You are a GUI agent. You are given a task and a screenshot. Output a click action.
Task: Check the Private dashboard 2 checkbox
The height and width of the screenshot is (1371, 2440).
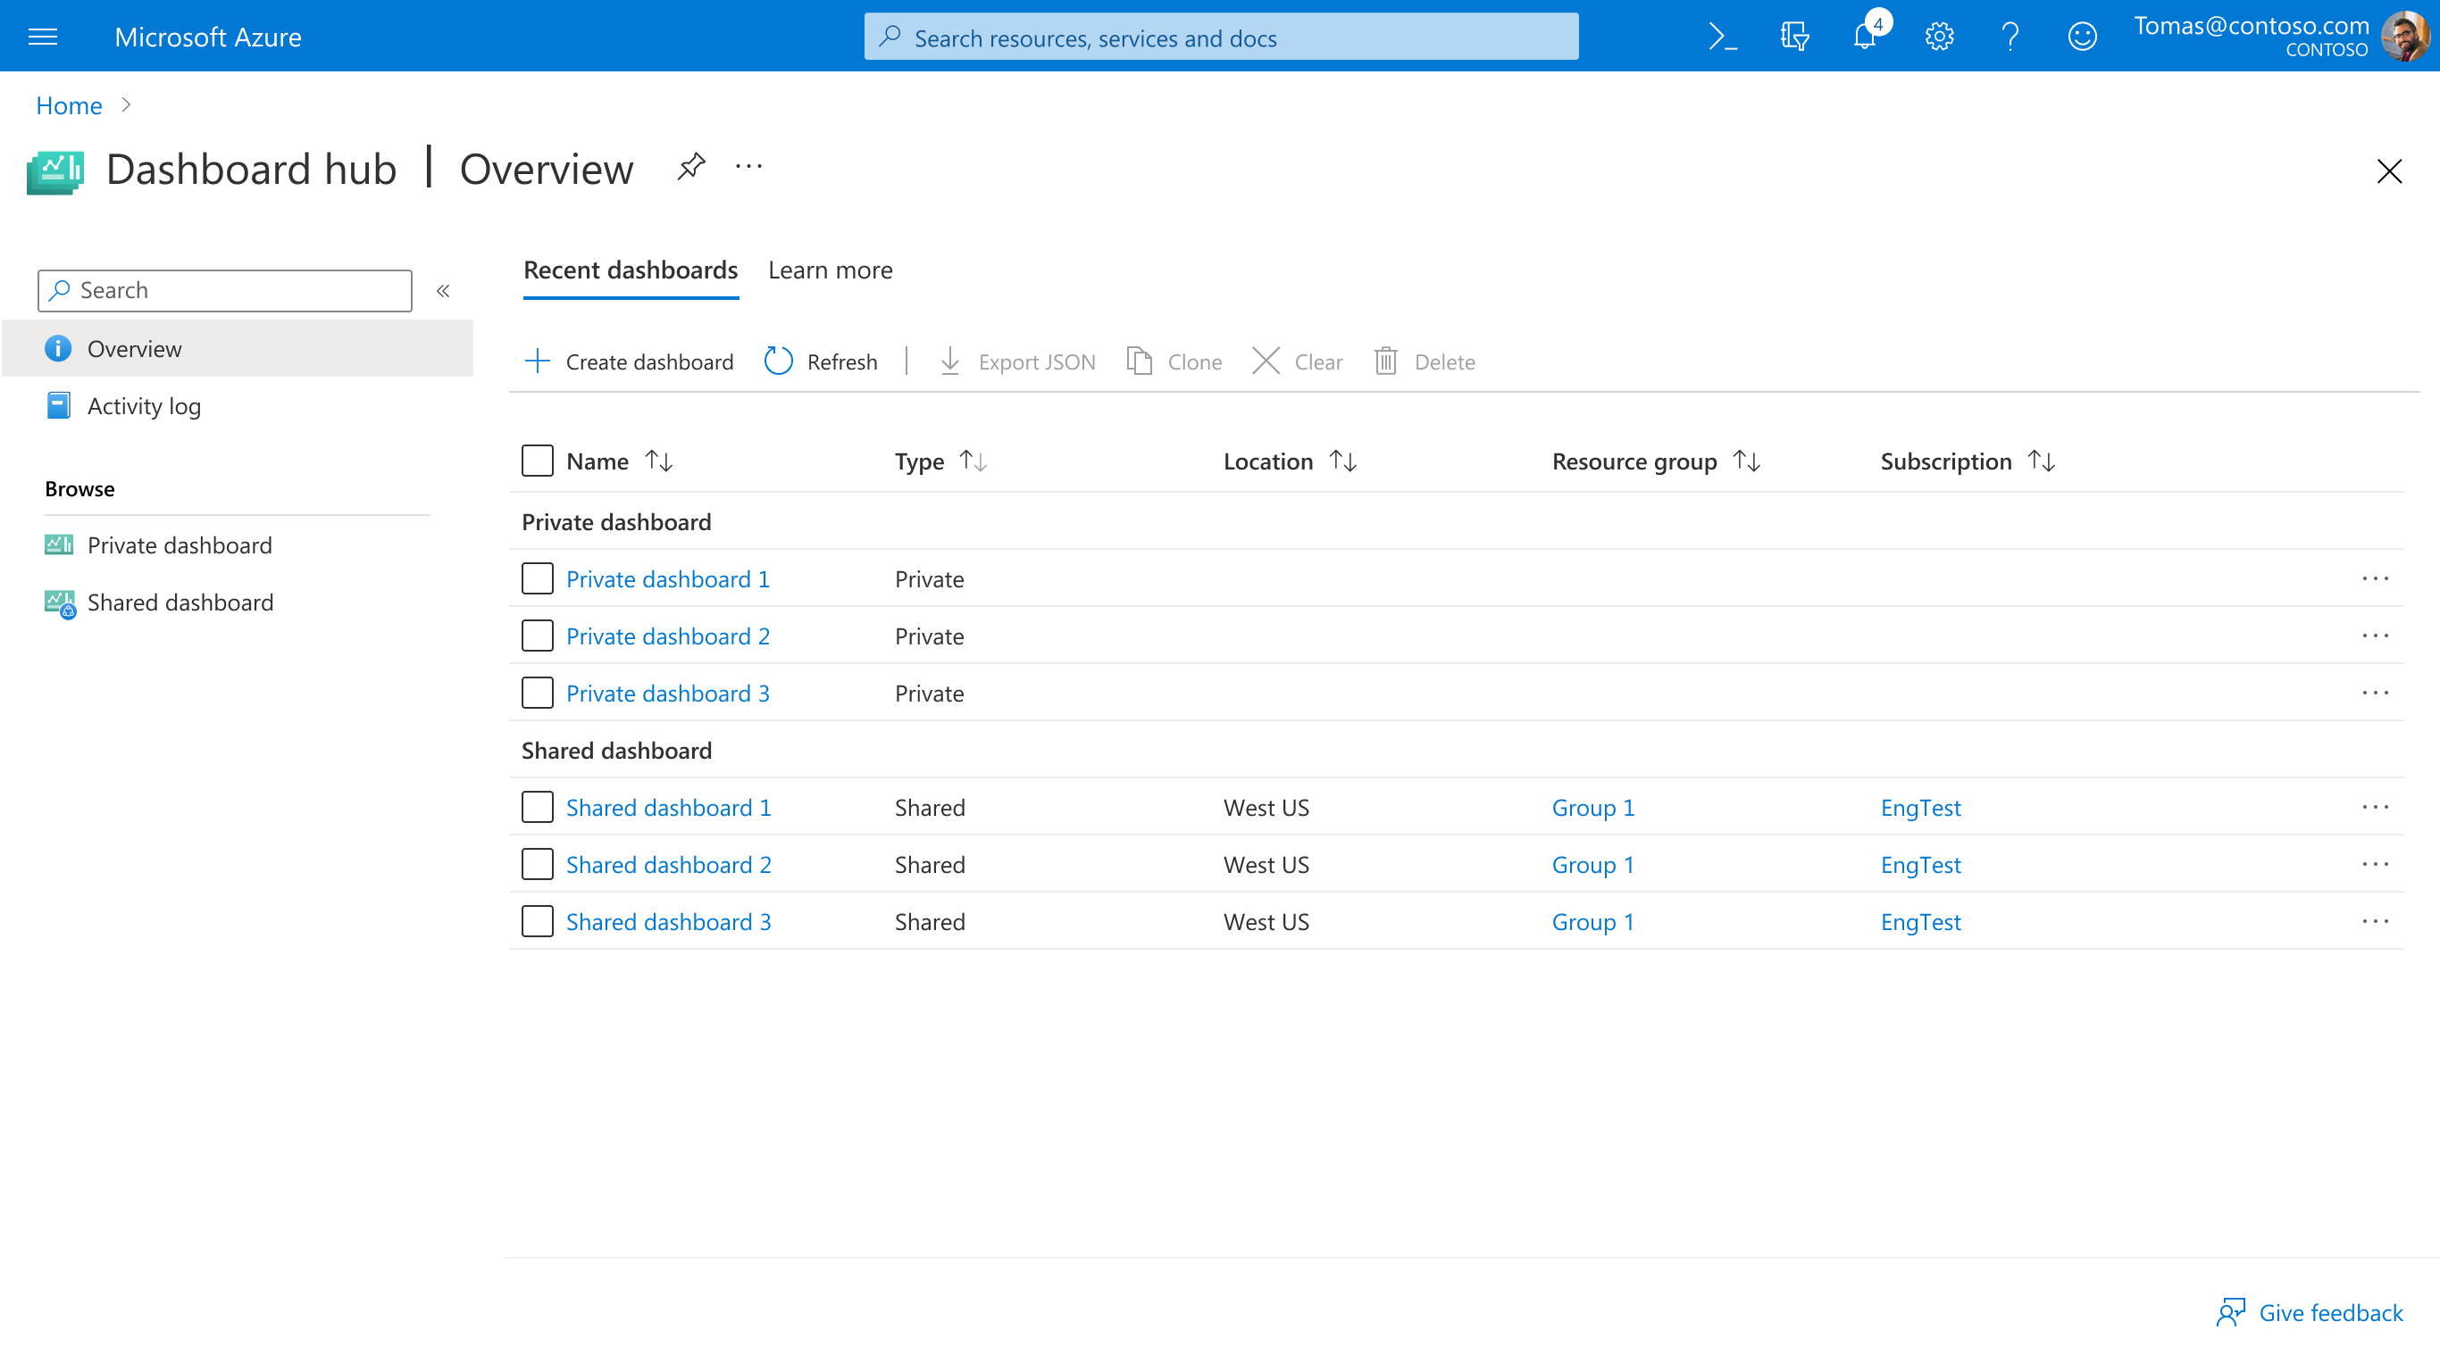coord(537,636)
